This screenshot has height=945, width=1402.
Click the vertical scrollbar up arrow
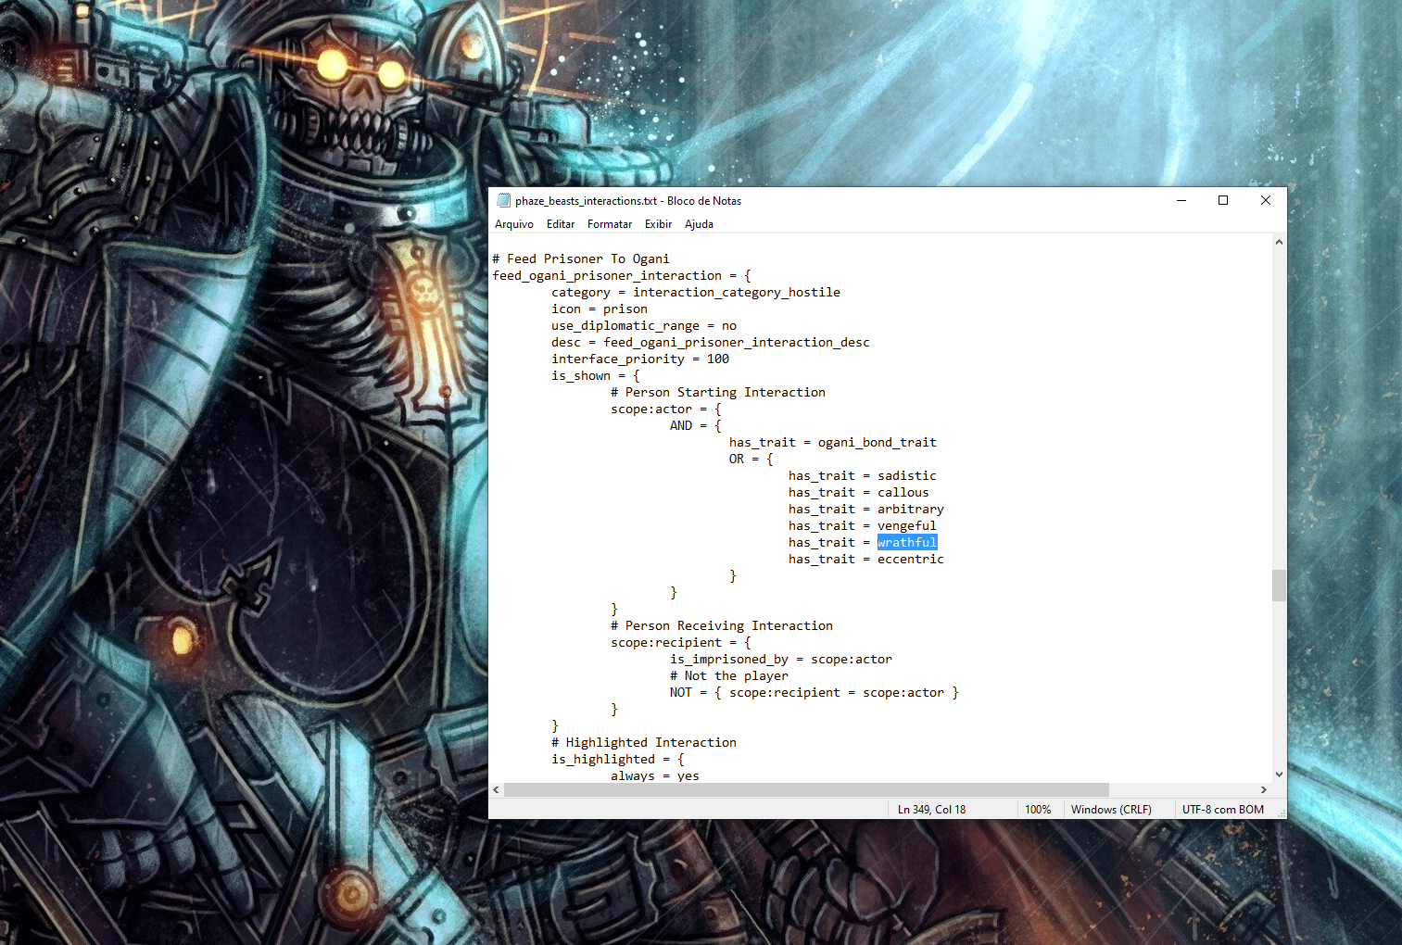click(x=1279, y=242)
